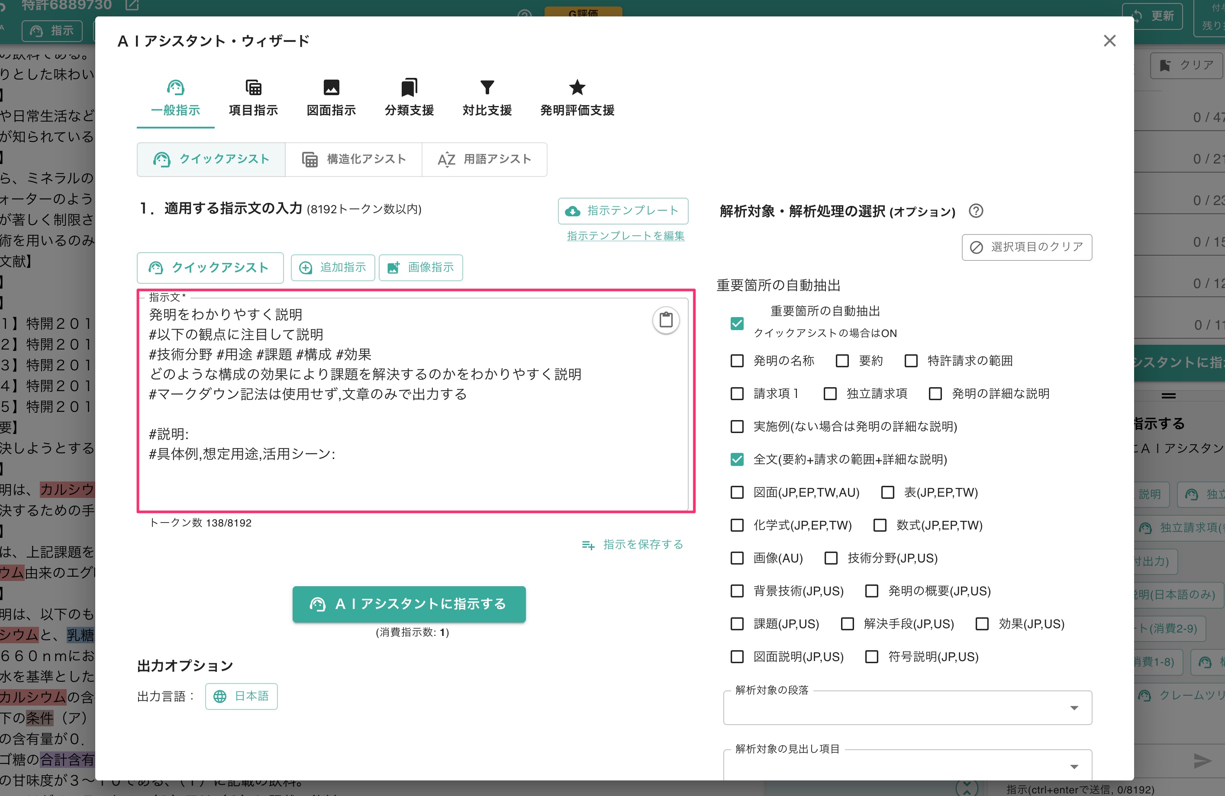
Task: Check 発明の概要(JP,US) checkbox
Action: click(x=872, y=591)
